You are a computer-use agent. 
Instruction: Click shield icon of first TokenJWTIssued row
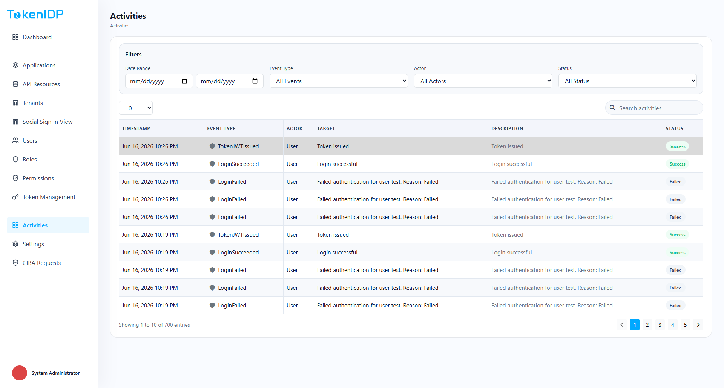(x=212, y=146)
